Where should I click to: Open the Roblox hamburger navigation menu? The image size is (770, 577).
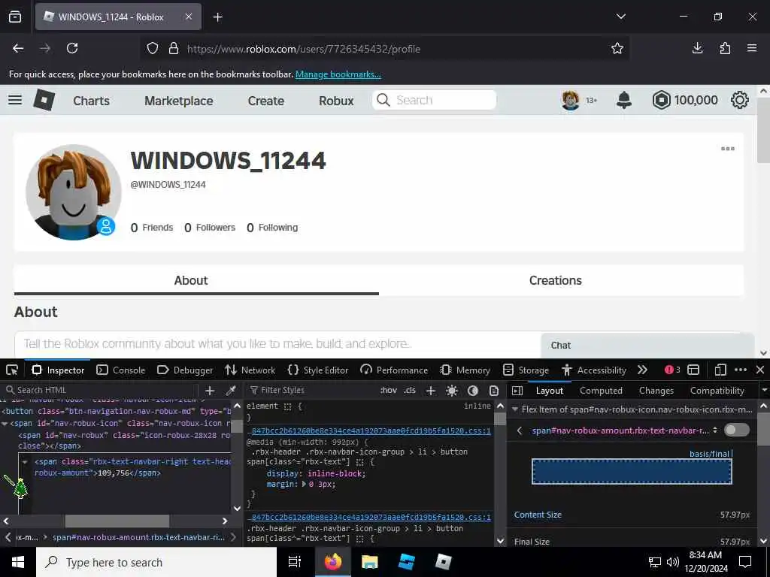[15, 100]
